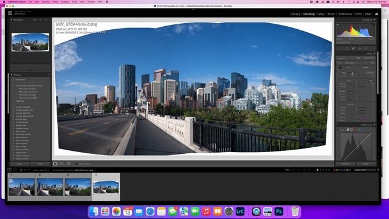Click the Paste button
Screen dimensions: 389x219
pyautogui.click(x=41, y=164)
